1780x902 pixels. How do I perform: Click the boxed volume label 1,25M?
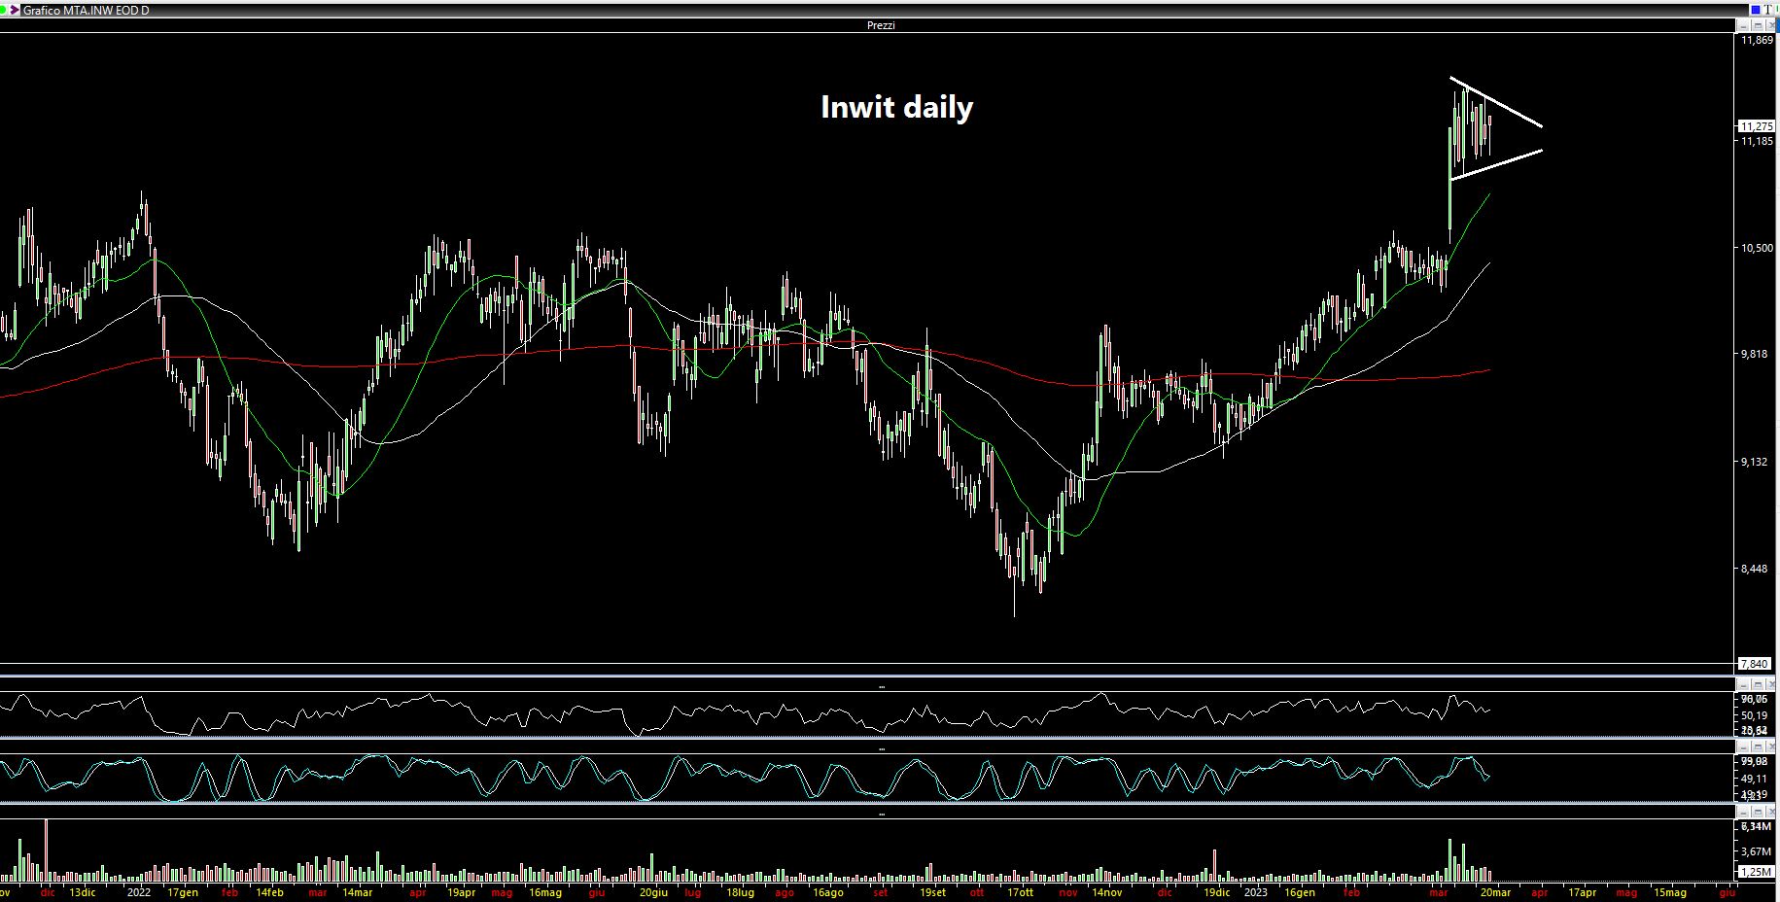1755,872
